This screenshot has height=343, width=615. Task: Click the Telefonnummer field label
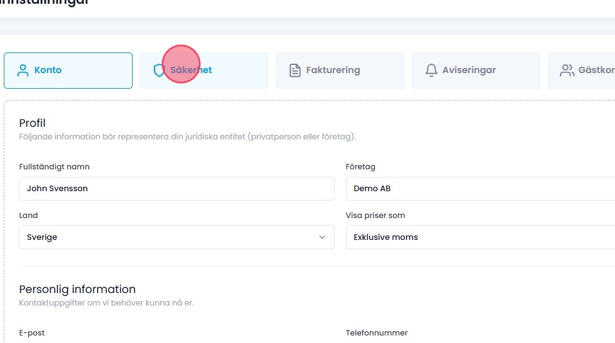(x=377, y=333)
